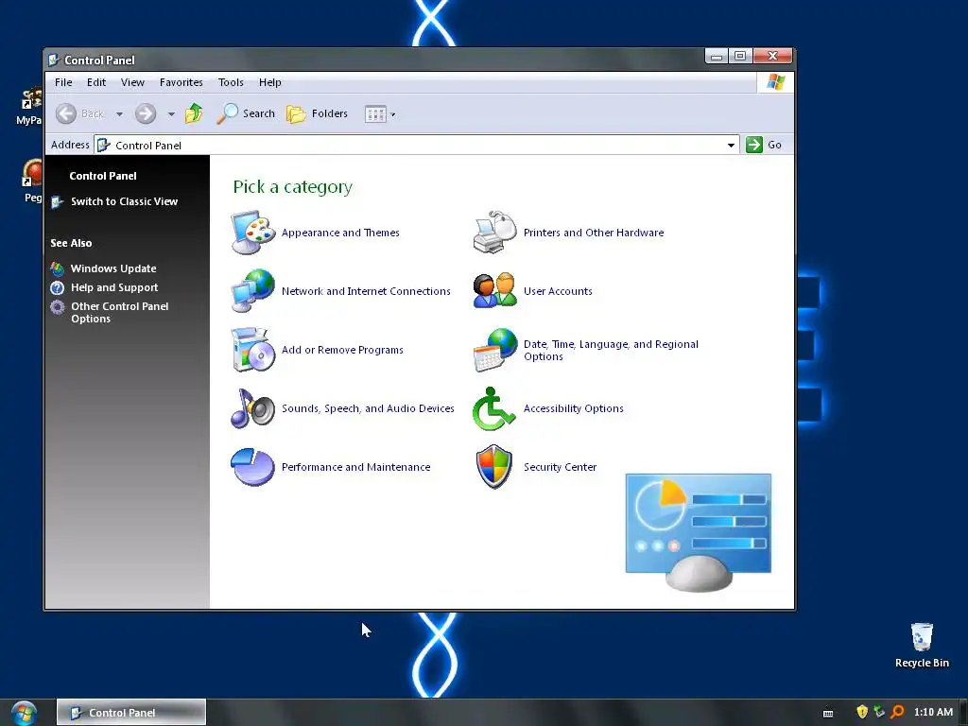Click the Start orb on taskbar
Screen dimensions: 968x726
pos(24,713)
